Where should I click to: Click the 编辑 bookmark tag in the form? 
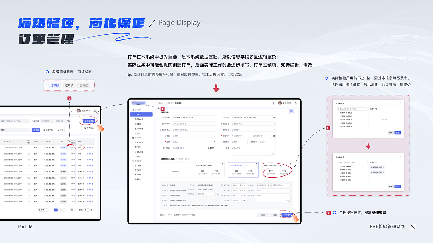(x=291, y=111)
